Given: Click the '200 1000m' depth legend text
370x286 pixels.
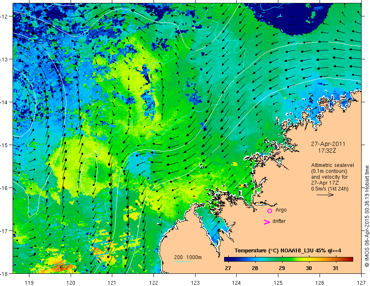Looking at the screenshot, I should tap(188, 257).
